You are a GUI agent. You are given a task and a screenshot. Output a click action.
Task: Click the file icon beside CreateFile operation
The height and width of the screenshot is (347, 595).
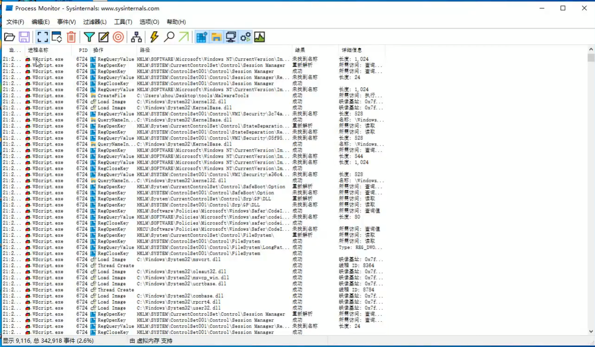click(93, 96)
